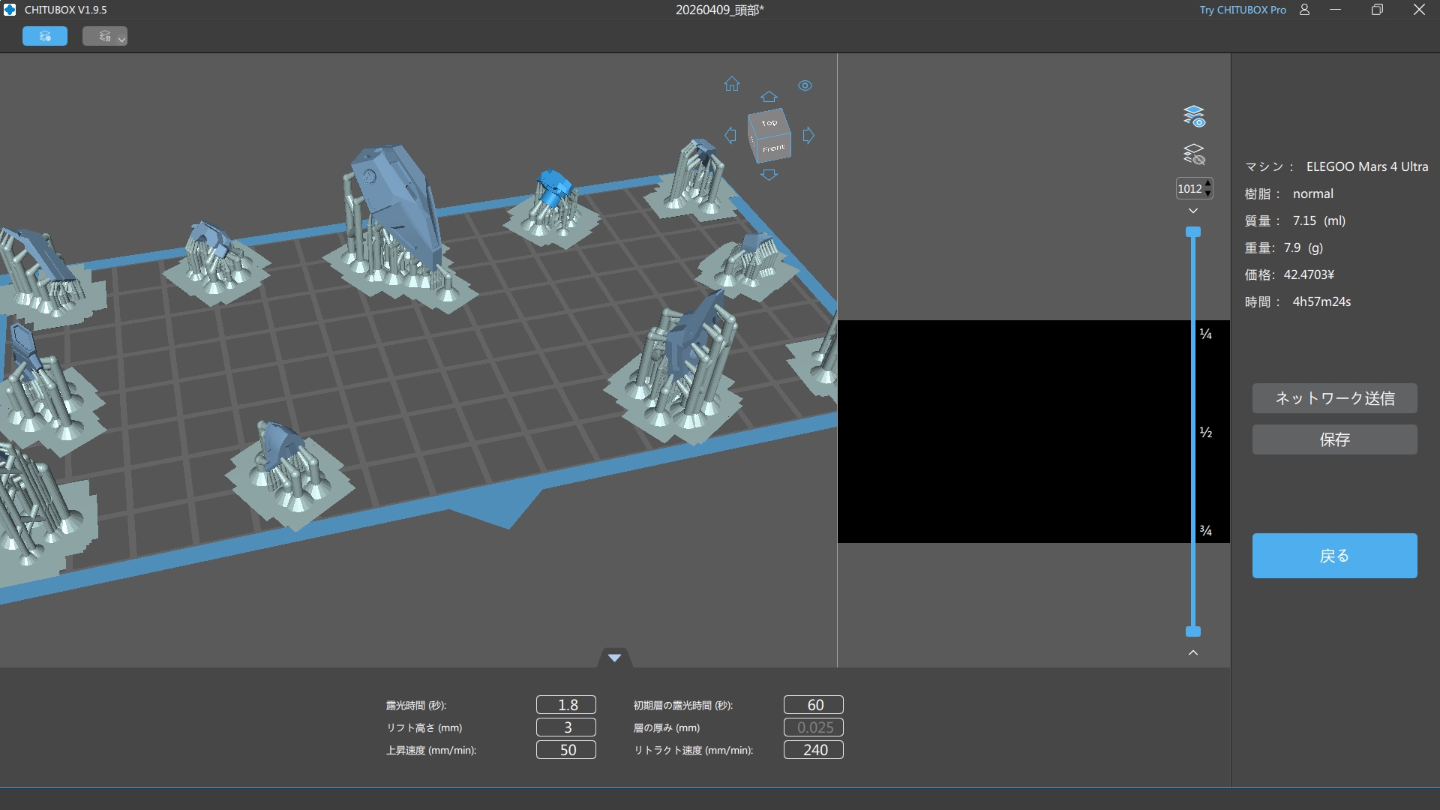Screen dimensions: 1440x810
Task: Click the 戻る back button
Action: (x=1334, y=556)
